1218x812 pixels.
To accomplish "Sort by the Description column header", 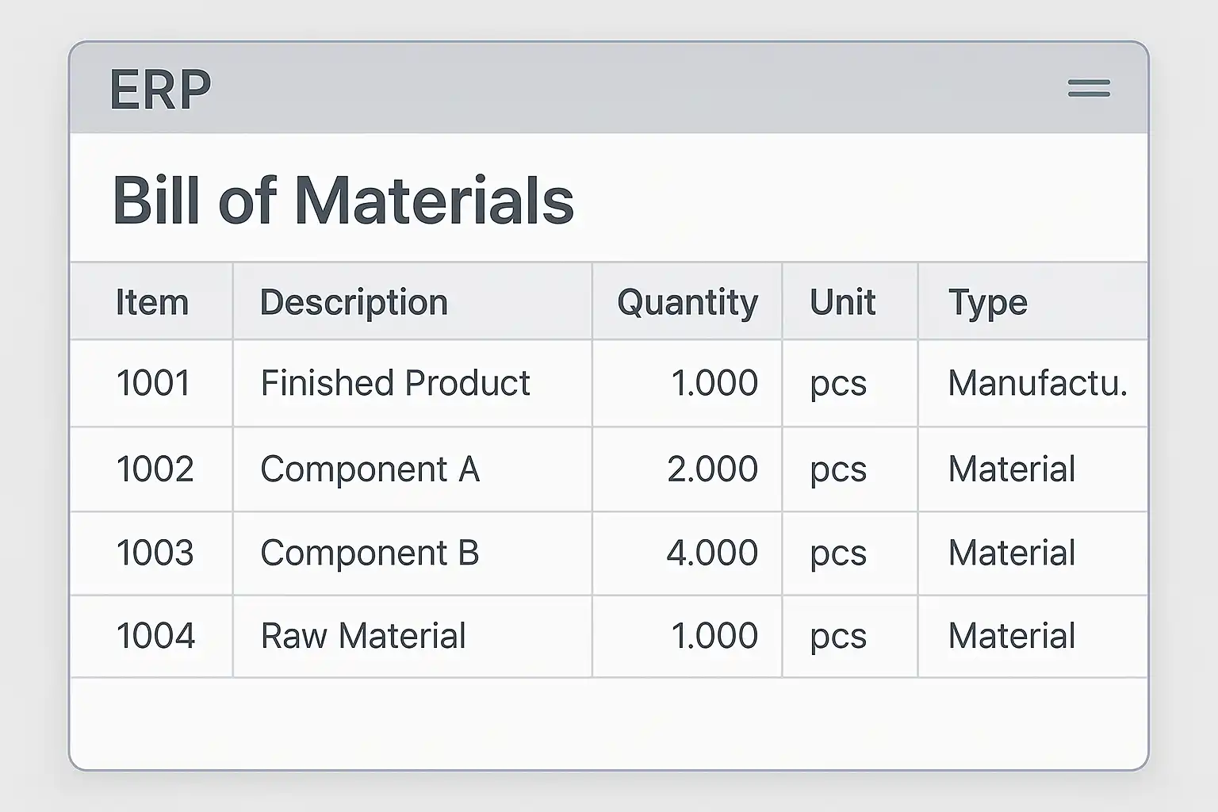I will tap(354, 302).
